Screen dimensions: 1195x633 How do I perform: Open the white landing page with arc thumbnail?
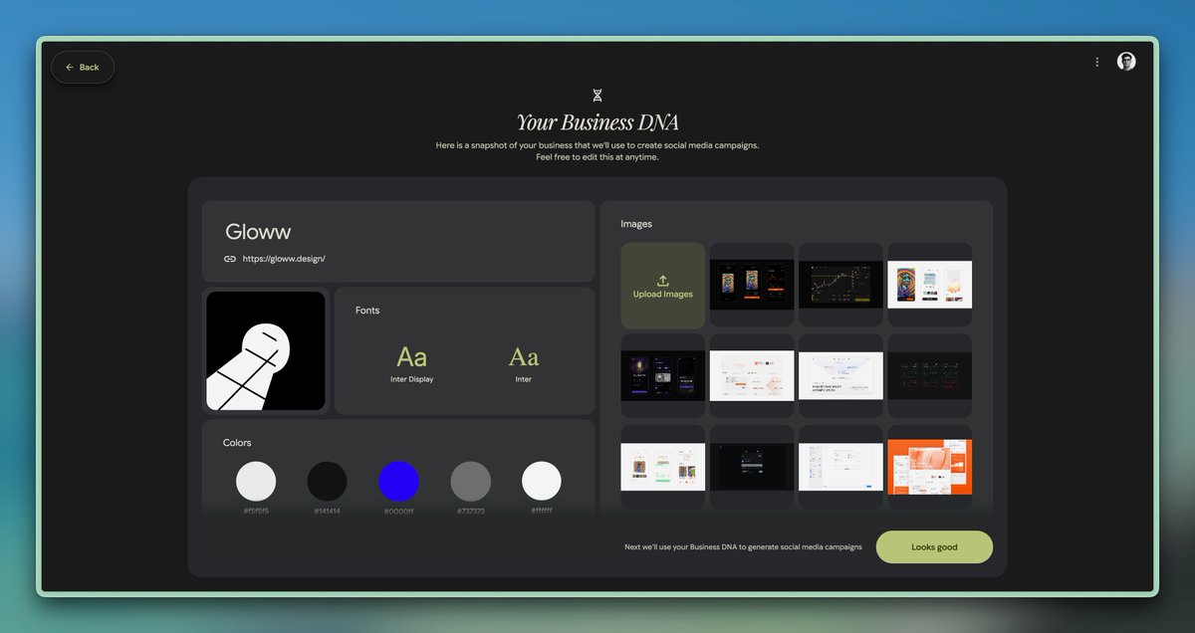pyautogui.click(x=841, y=376)
